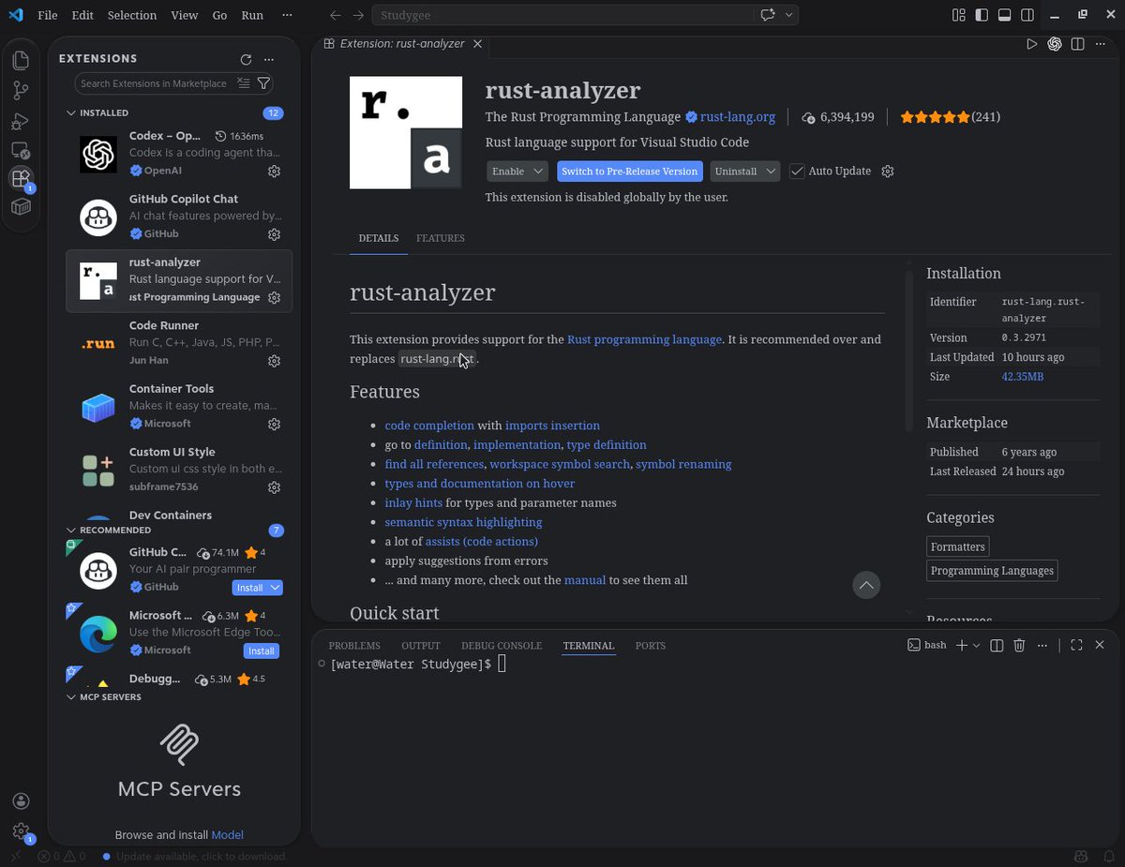Open the extensions filter funnel
The height and width of the screenshot is (867, 1125).
click(x=263, y=83)
